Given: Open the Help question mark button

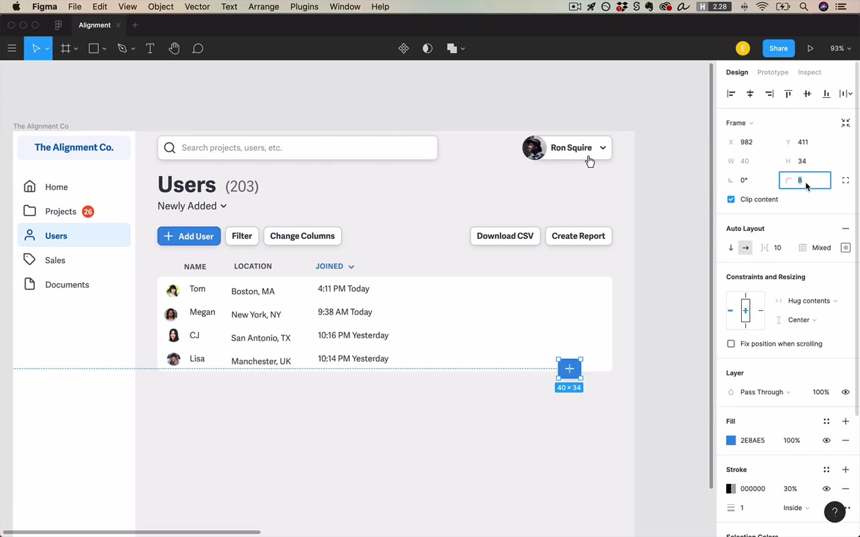Looking at the screenshot, I should pyautogui.click(x=834, y=511).
